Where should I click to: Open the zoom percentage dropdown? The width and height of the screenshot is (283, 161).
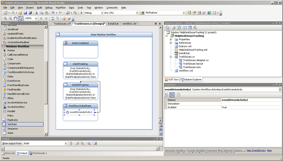(36, 18)
